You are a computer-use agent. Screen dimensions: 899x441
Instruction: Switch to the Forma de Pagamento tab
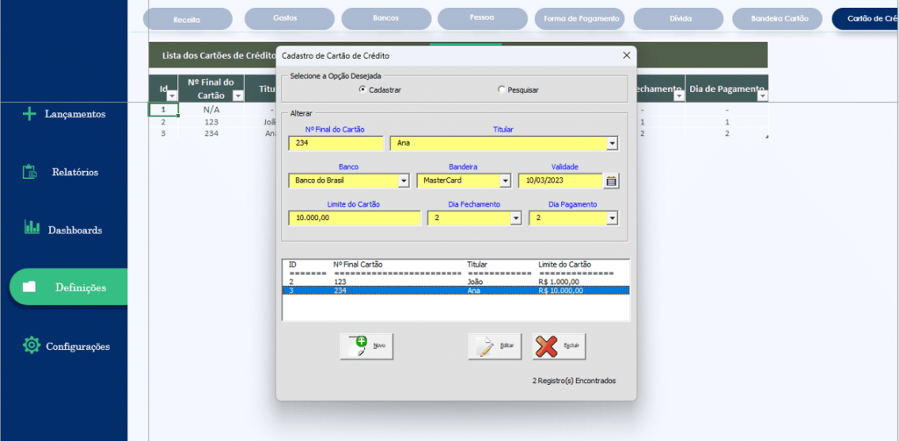coord(579,18)
